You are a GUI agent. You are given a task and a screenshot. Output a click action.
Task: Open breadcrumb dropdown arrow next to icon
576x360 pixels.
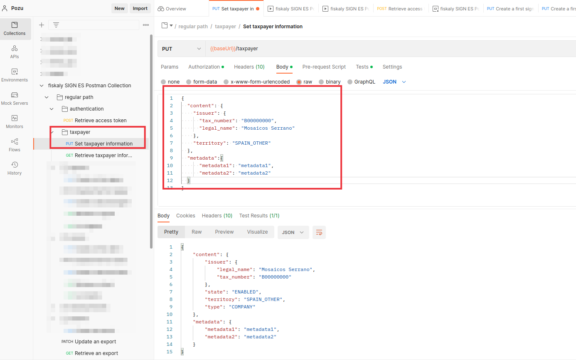pyautogui.click(x=171, y=26)
